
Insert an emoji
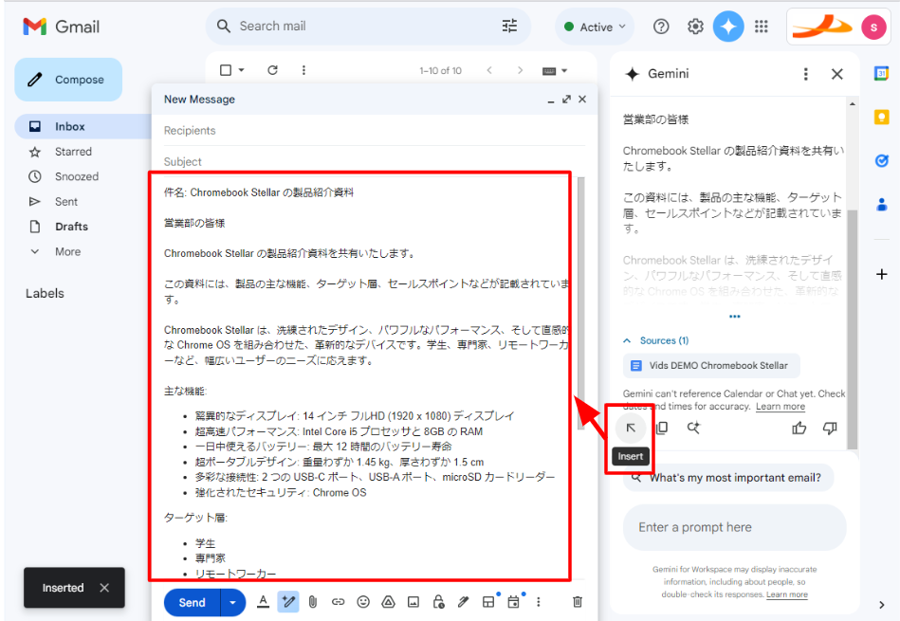point(363,602)
